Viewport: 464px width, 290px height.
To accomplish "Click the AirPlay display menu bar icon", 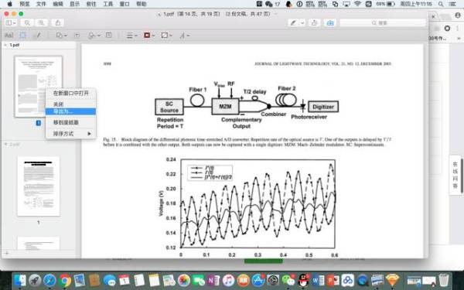I will click(x=346, y=4).
